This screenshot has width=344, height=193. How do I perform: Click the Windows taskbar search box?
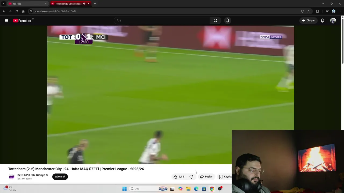[x=149, y=189]
